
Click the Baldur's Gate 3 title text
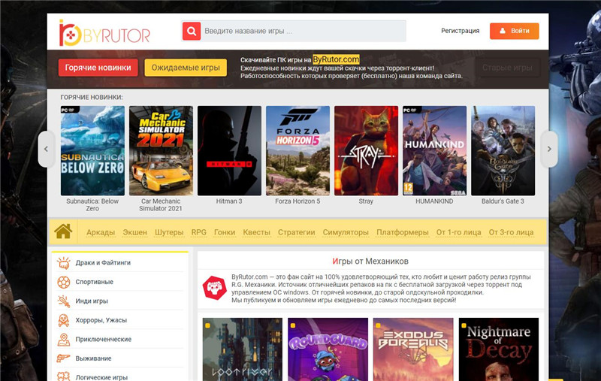[503, 201]
